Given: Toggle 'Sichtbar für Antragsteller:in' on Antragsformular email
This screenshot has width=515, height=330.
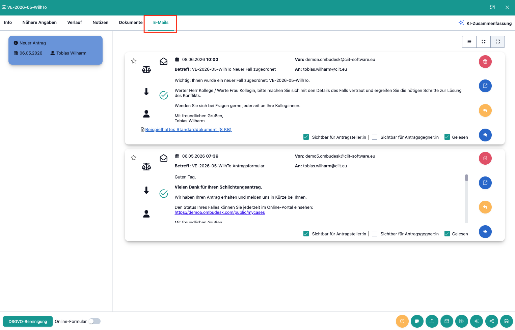Looking at the screenshot, I should click(x=306, y=234).
